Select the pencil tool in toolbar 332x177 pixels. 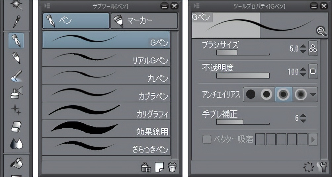(16, 57)
